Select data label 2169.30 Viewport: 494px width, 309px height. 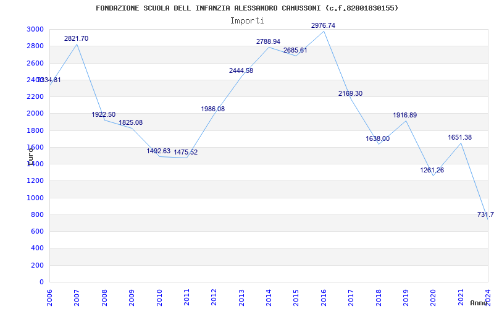(350, 94)
